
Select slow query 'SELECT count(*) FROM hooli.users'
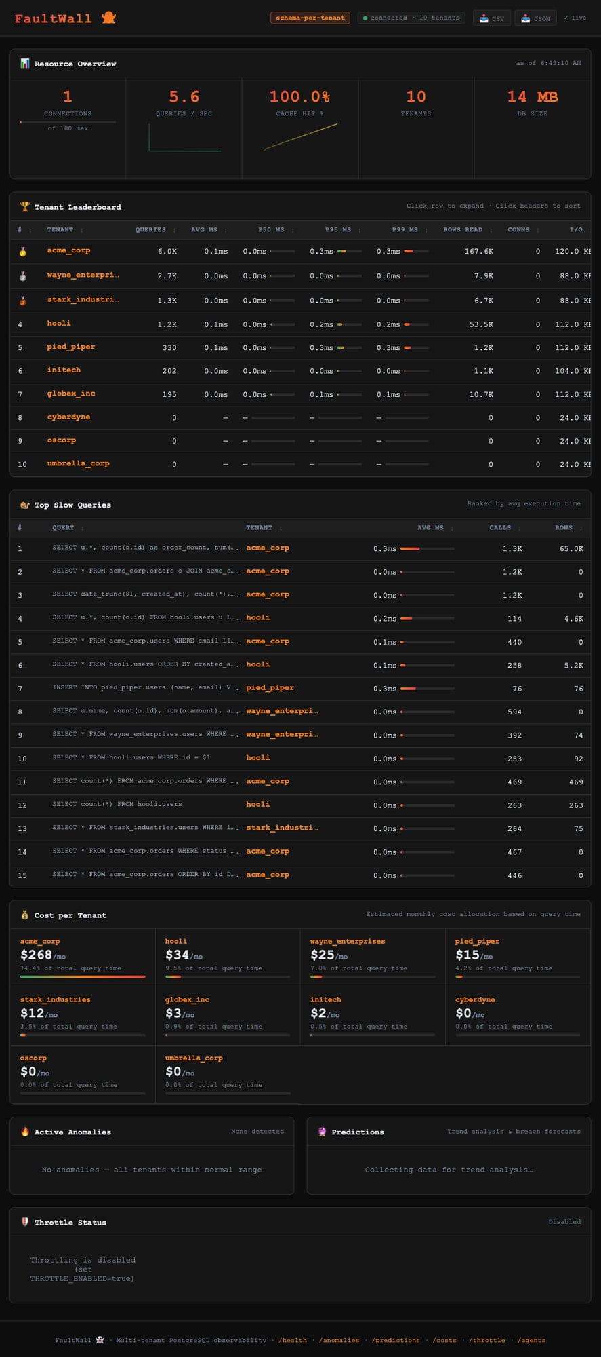click(x=300, y=805)
